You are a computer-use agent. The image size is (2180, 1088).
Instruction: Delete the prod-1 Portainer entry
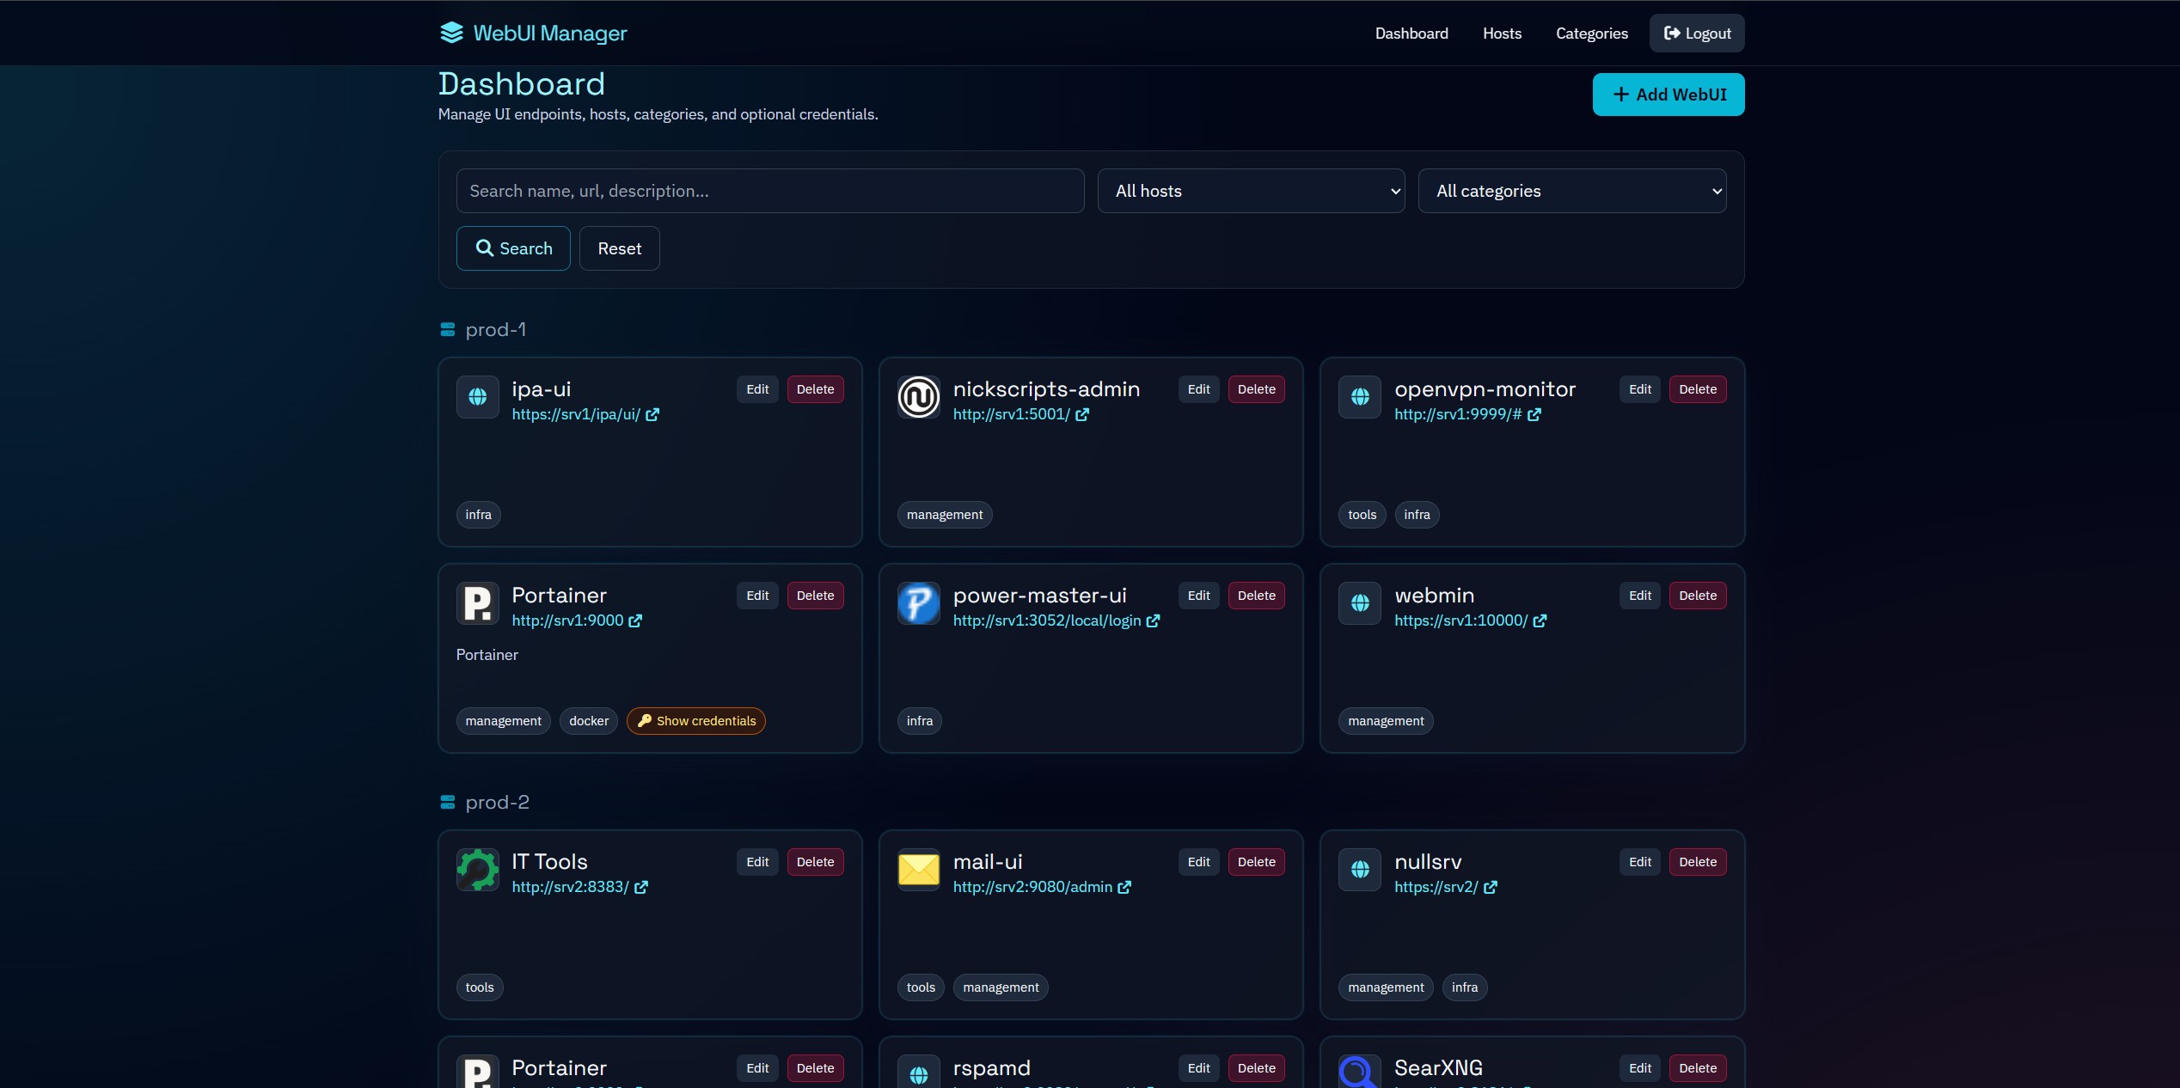(815, 596)
